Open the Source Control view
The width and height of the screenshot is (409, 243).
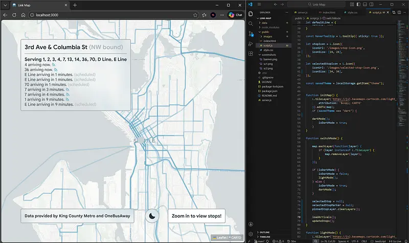point(251,34)
